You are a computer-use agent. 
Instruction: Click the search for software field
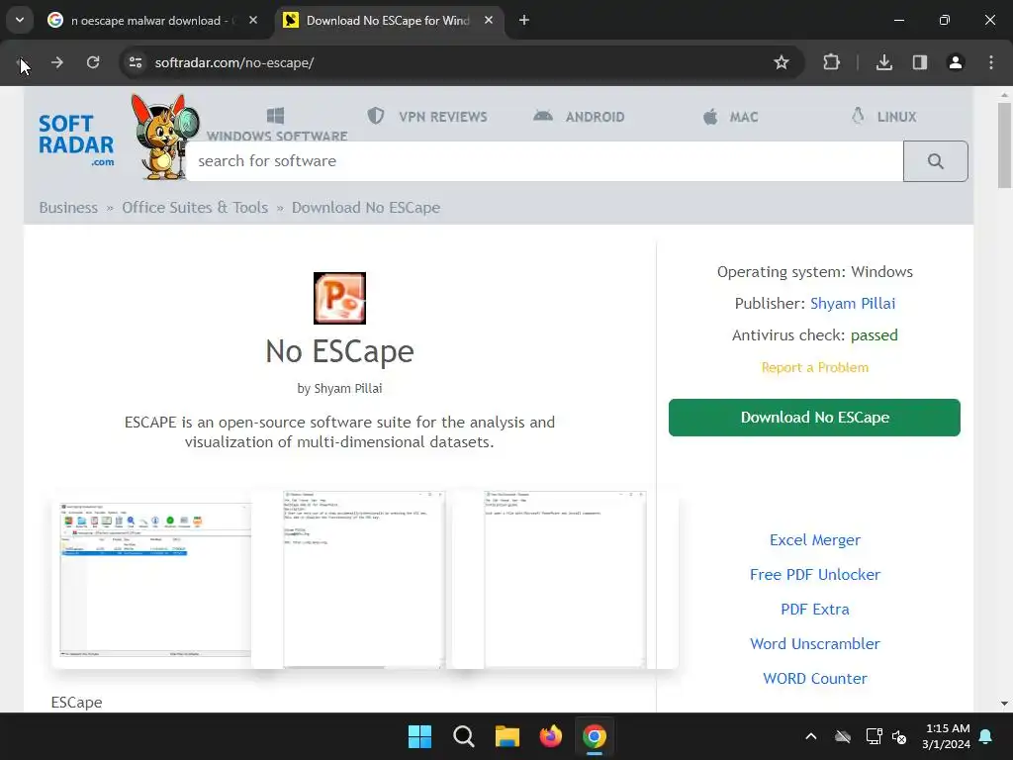click(x=545, y=161)
